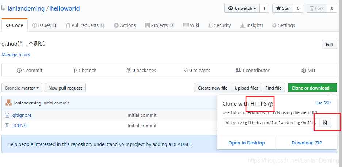Toggle the Clone or download dropdown

click(312, 88)
